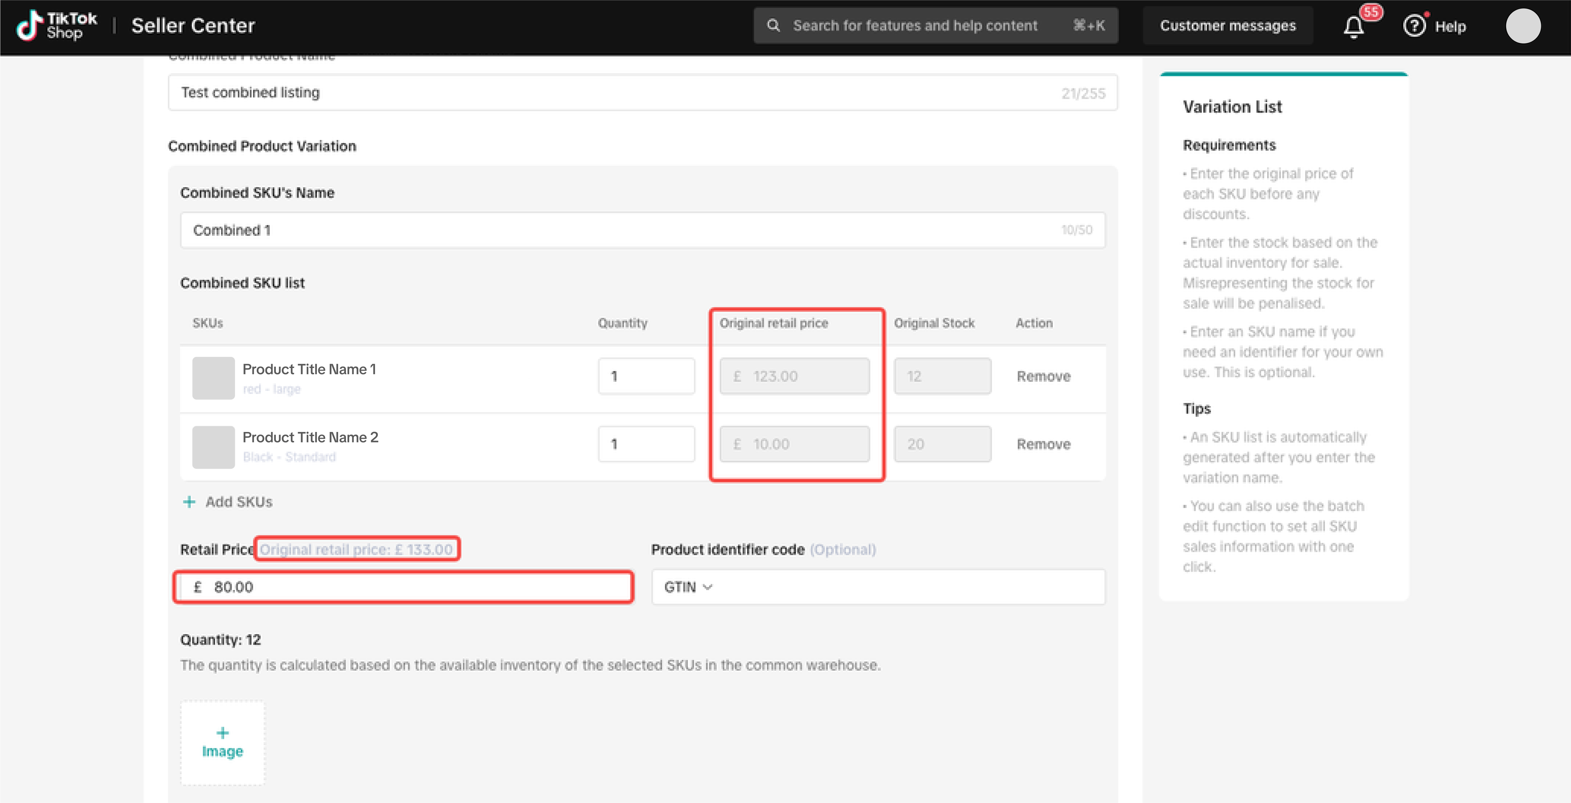Screen dimensions: 1571x803
Task: Click the TikTok Shop logo
Action: pyautogui.click(x=56, y=26)
